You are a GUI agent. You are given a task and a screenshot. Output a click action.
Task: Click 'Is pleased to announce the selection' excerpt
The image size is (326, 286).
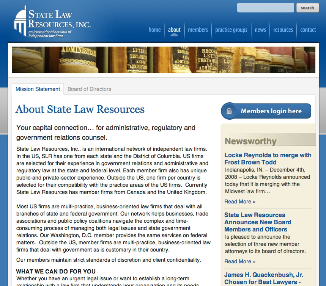(x=265, y=244)
